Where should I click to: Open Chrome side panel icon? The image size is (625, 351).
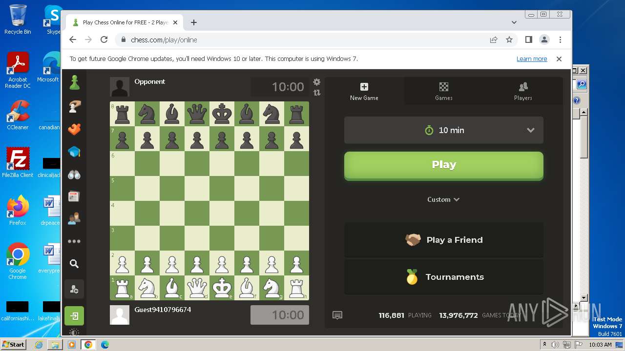pos(528,39)
